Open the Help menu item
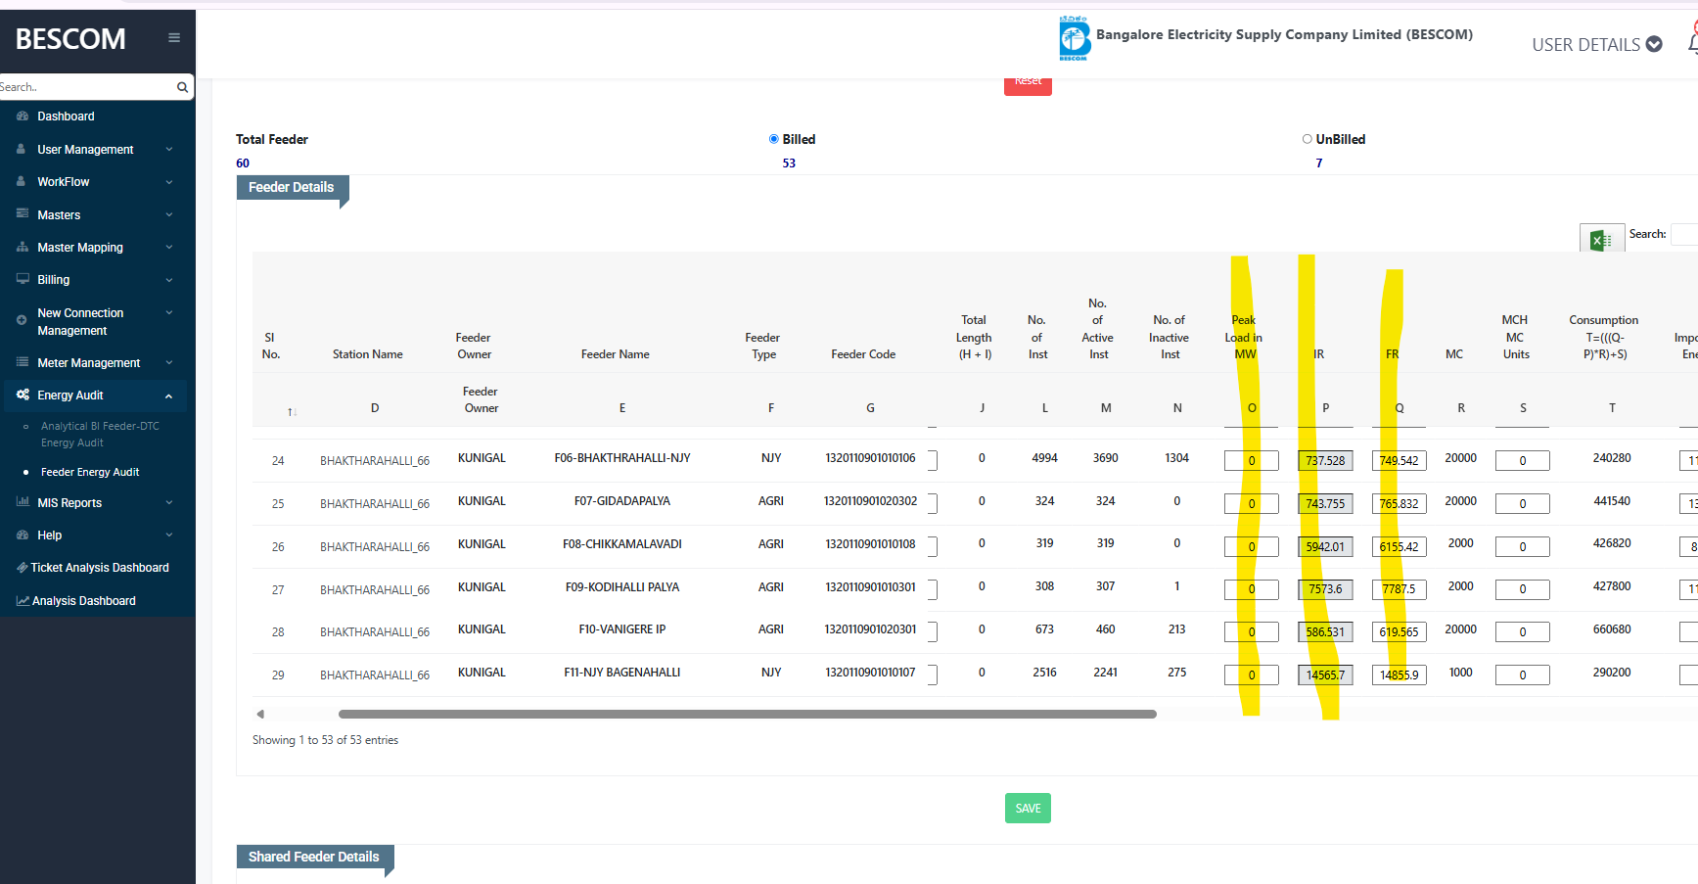The width and height of the screenshot is (1698, 884). pyautogui.click(x=49, y=535)
